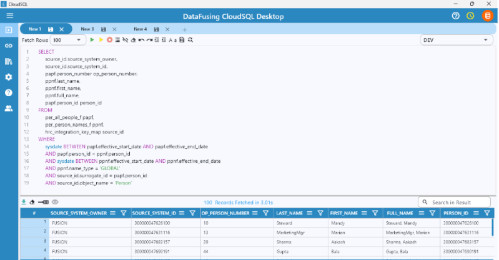499x260 pixels.
Task: Click the crossed-out link toolbar icon
Action: [125, 40]
